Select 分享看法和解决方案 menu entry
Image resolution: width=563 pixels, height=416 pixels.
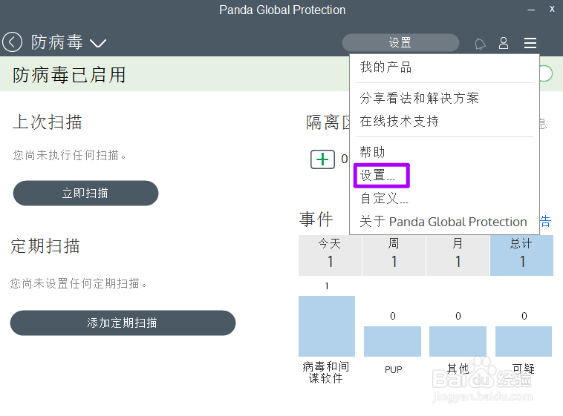coord(419,98)
